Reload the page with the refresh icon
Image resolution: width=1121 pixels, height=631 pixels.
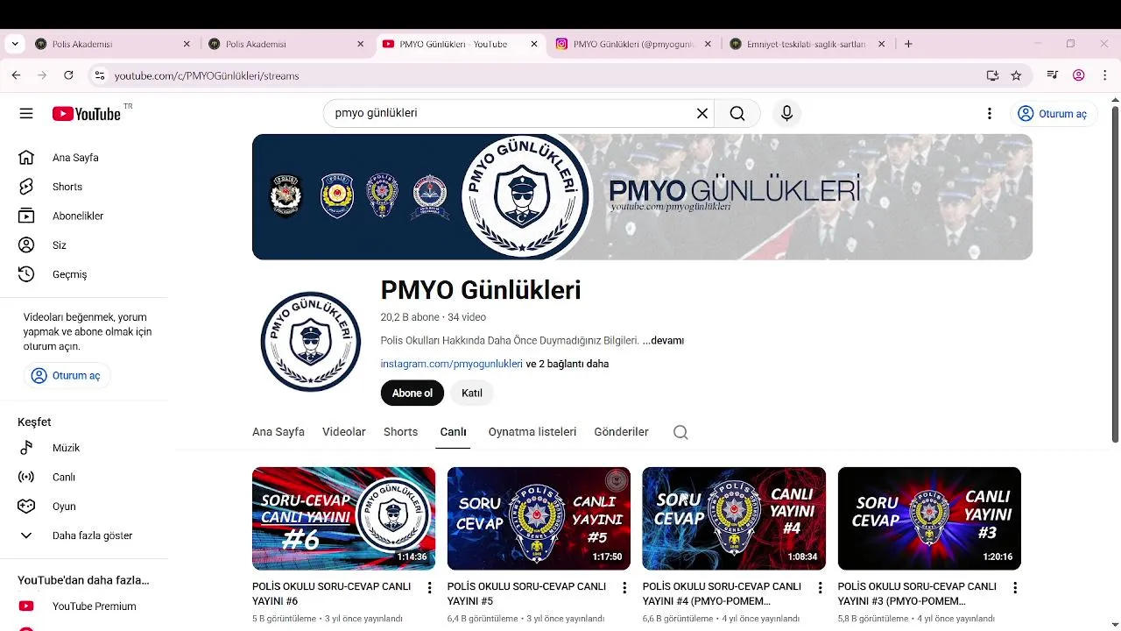[68, 75]
